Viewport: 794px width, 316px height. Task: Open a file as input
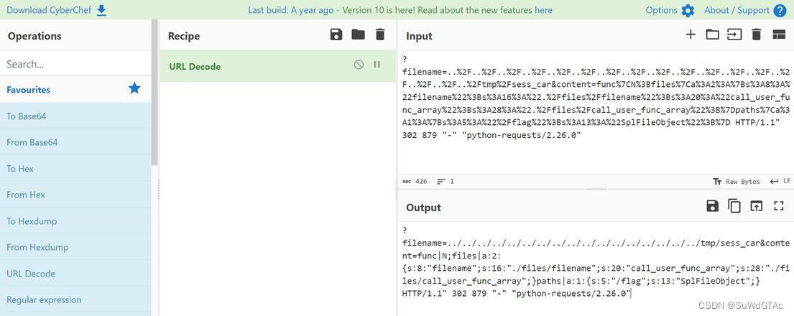pos(734,34)
